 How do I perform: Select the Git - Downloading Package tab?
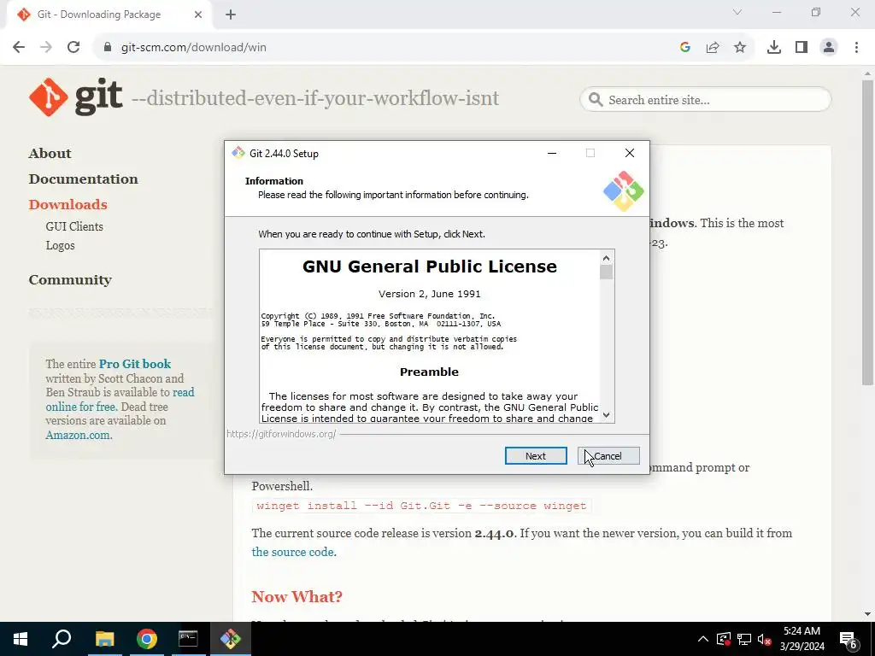click(109, 15)
